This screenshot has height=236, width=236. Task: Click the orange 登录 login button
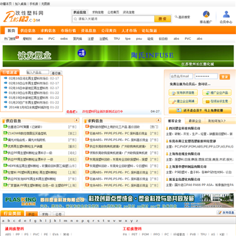225,77
